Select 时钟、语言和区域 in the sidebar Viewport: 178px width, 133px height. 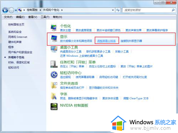(19, 62)
